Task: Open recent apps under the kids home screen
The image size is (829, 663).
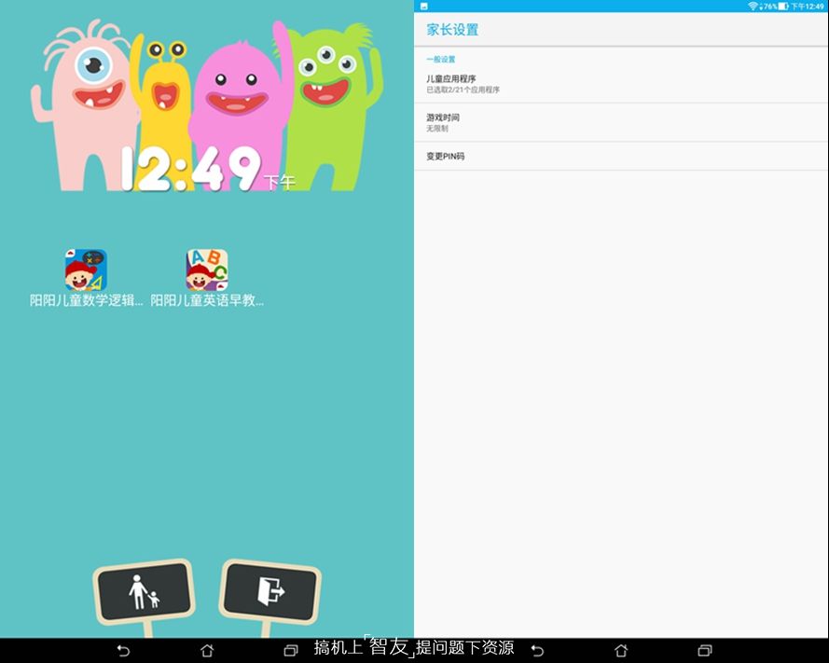Action: pos(290,650)
